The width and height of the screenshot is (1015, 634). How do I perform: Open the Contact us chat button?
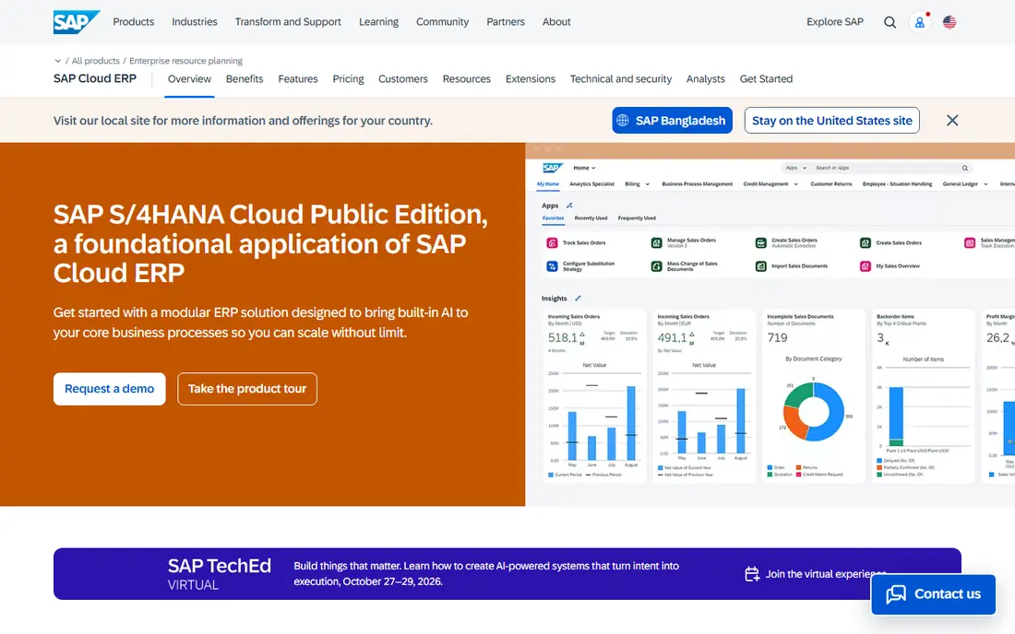[x=933, y=594]
